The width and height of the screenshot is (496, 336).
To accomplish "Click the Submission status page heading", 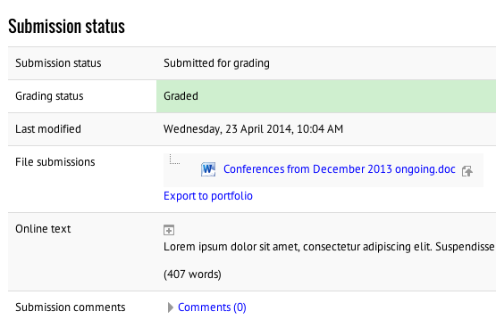I will click(66, 26).
